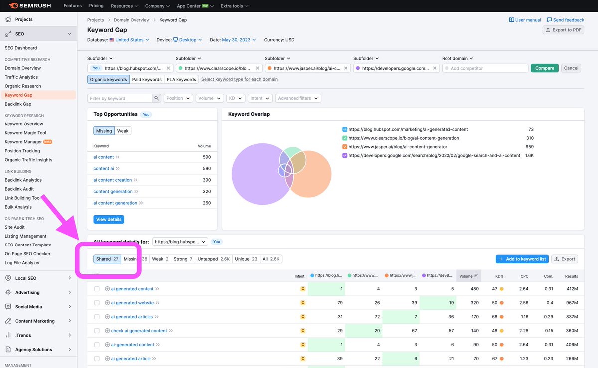Remove the jasper.ai domain with X
This screenshot has height=368, width=598.
click(x=346, y=68)
